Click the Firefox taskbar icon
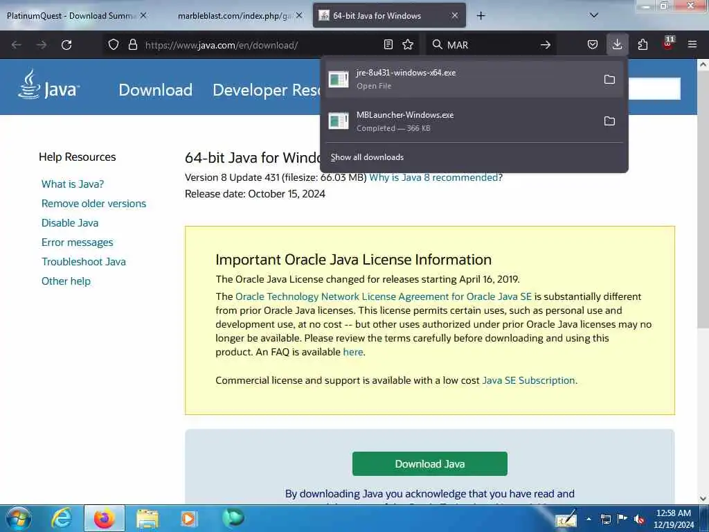 (104, 518)
